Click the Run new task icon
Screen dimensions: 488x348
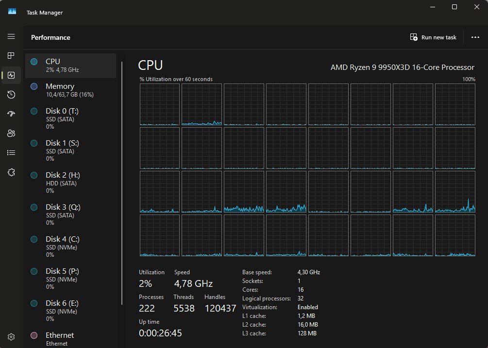tap(414, 37)
